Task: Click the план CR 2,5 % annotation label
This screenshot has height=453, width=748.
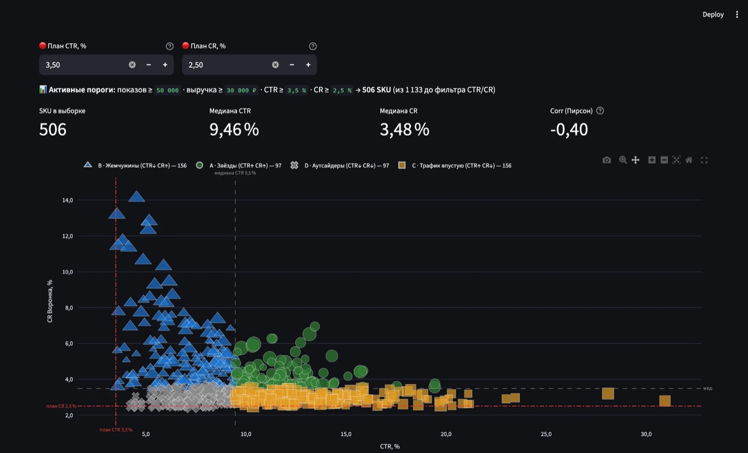Action: (x=61, y=407)
